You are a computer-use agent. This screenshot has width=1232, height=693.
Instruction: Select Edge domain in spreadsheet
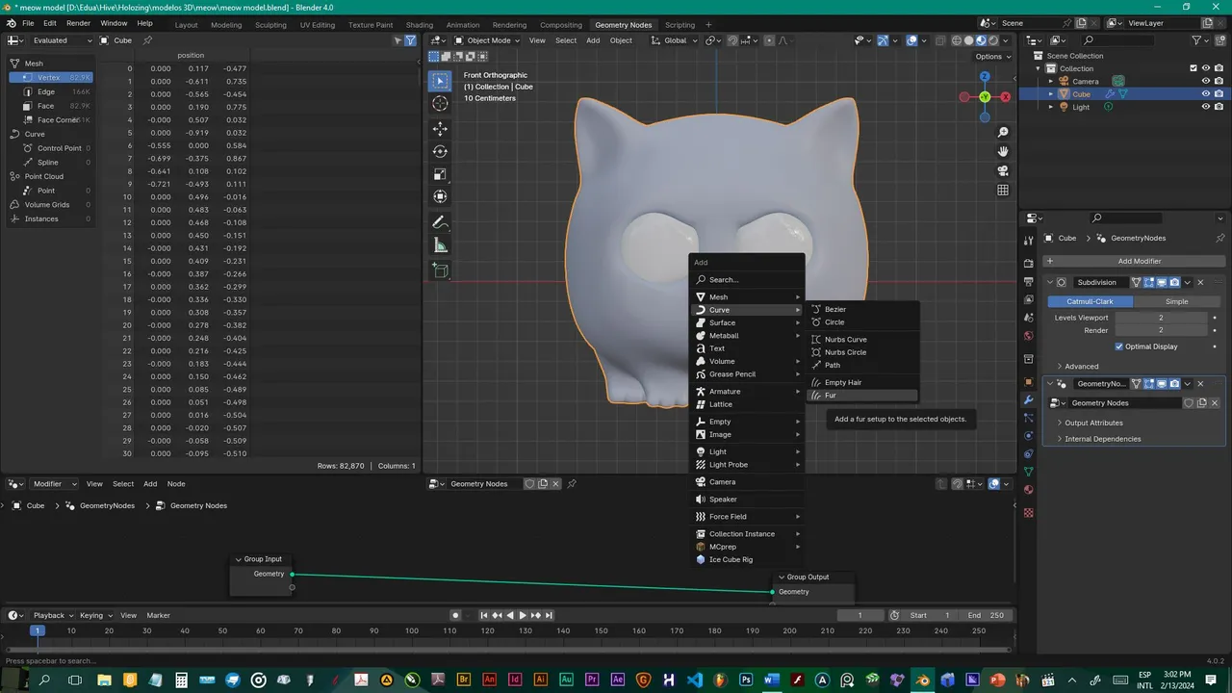[x=51, y=91]
